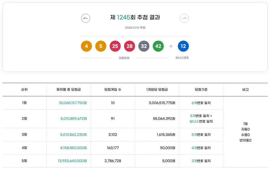Click the draw date 2026.10.10 추첨
This screenshot has height=169, width=269.
[x=135, y=28]
